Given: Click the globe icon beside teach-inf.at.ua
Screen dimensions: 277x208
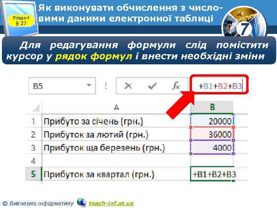Looking at the screenshot, I should coord(82,203).
